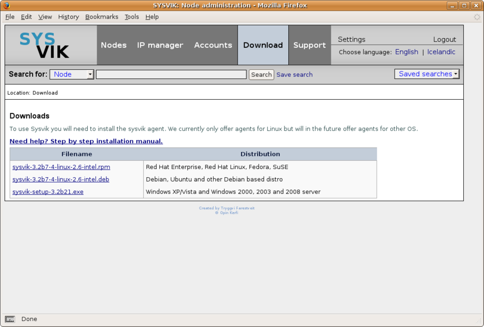The width and height of the screenshot is (484, 327).
Task: Click the status bar icon beside Done
Action: tap(10, 319)
